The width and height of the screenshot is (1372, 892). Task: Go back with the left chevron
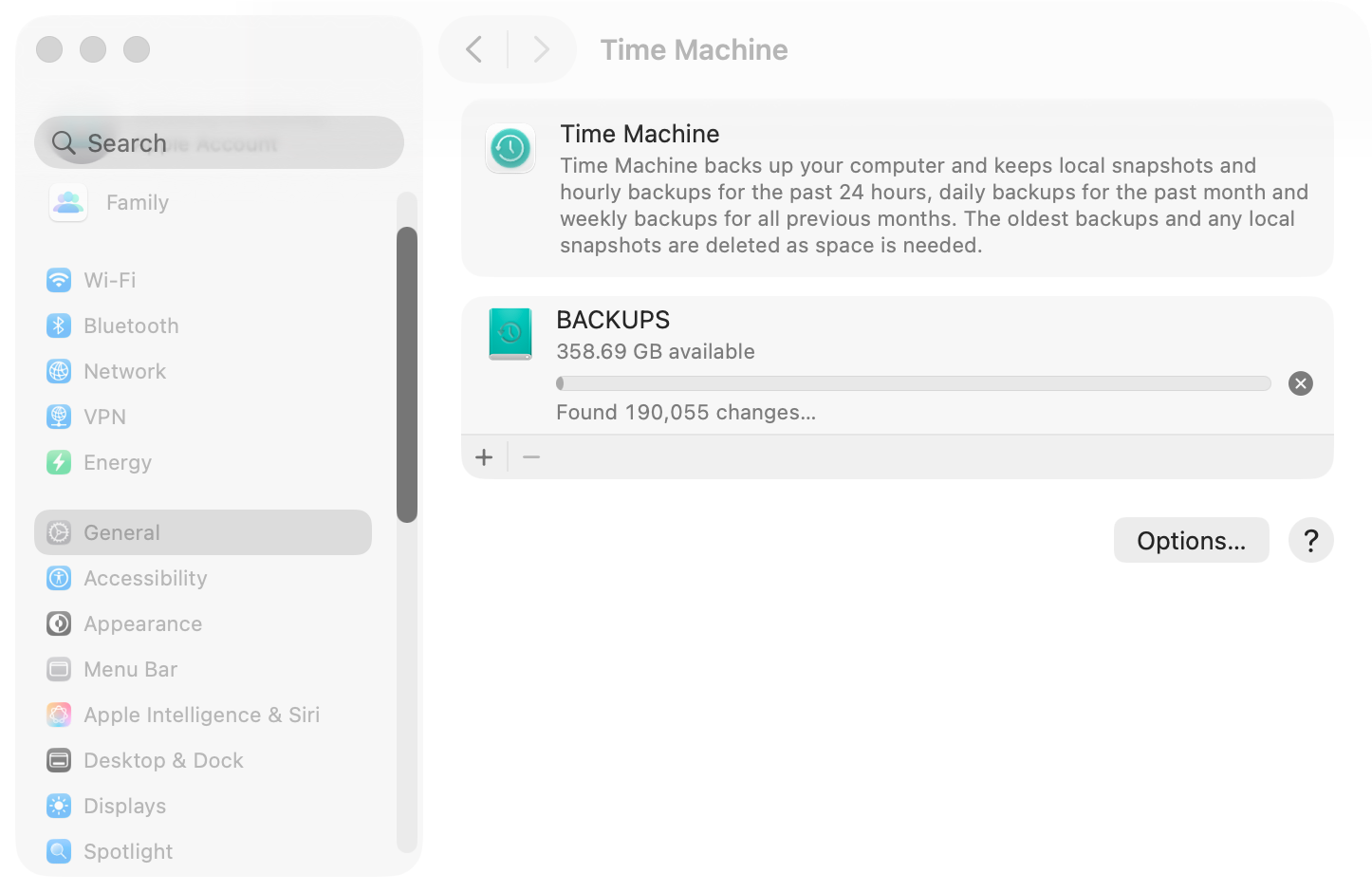coord(474,49)
